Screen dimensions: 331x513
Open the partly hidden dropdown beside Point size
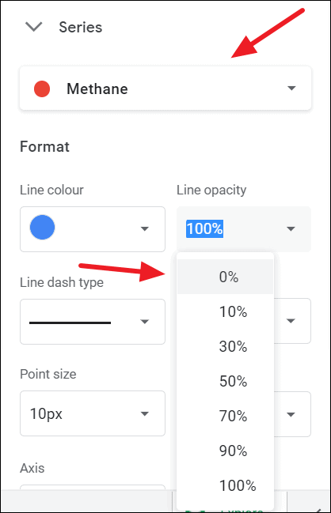coord(292,414)
